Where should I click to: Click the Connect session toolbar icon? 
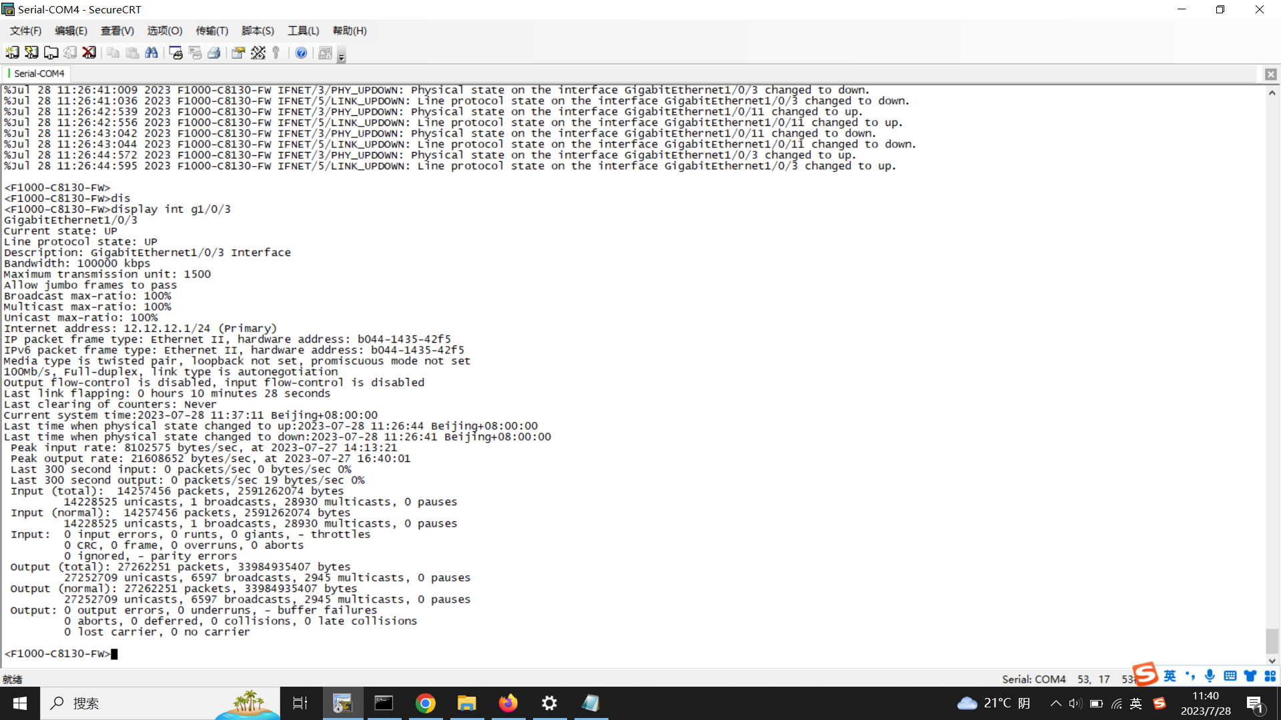coord(12,53)
